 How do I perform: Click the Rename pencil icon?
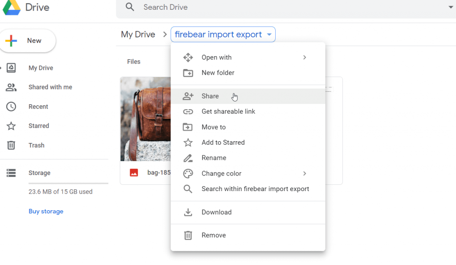(188, 158)
